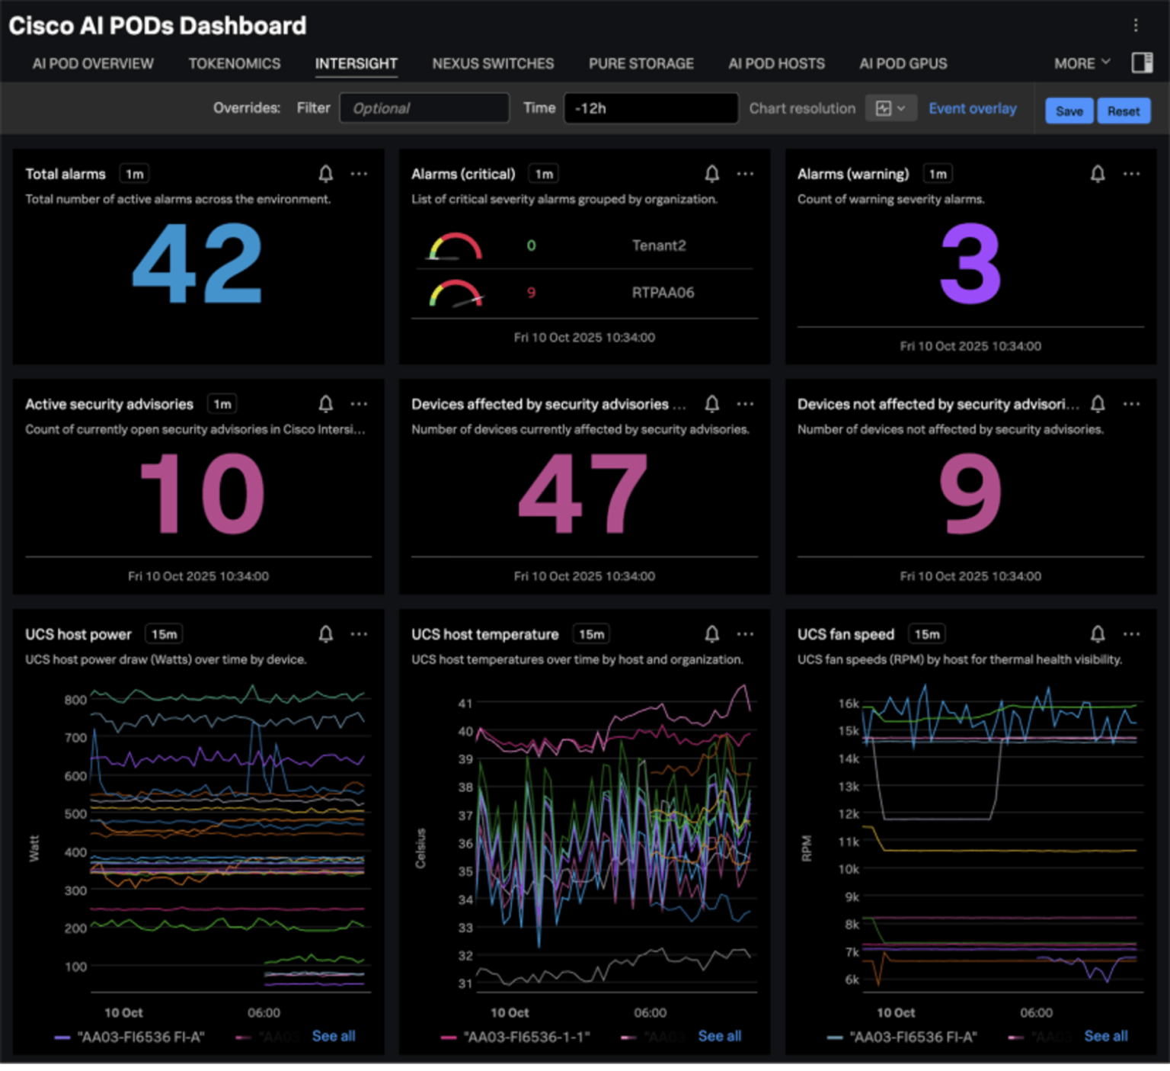Click the optional Filter input field

(424, 108)
